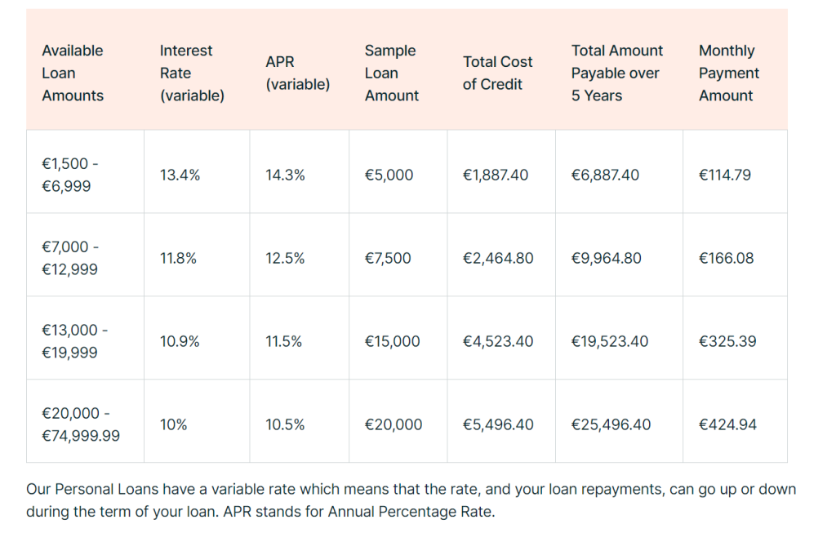Screen dimensions: 836x533
Task: Select the €114.79 monthly payment cell
Action: 725,175
